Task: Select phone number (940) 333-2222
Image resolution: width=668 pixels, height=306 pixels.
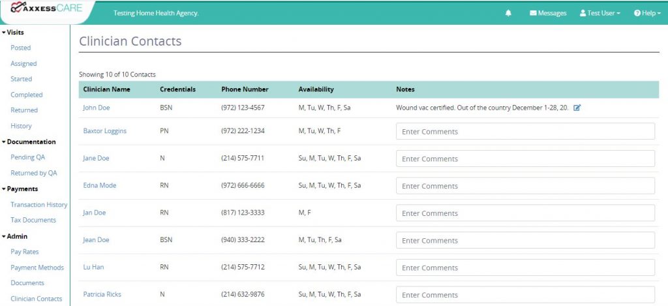Action: (x=243, y=240)
